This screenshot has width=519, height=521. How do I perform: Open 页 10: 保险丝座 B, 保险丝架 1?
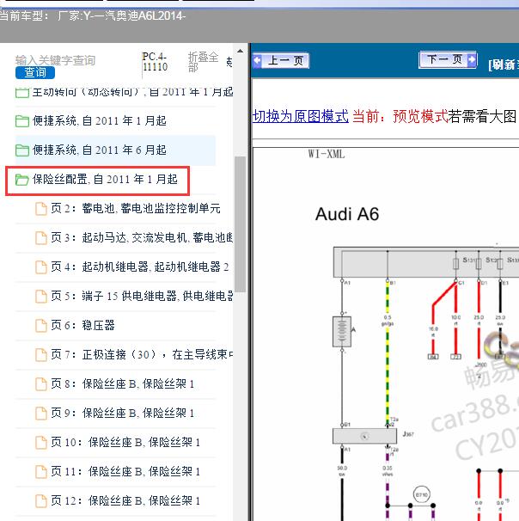click(x=125, y=442)
